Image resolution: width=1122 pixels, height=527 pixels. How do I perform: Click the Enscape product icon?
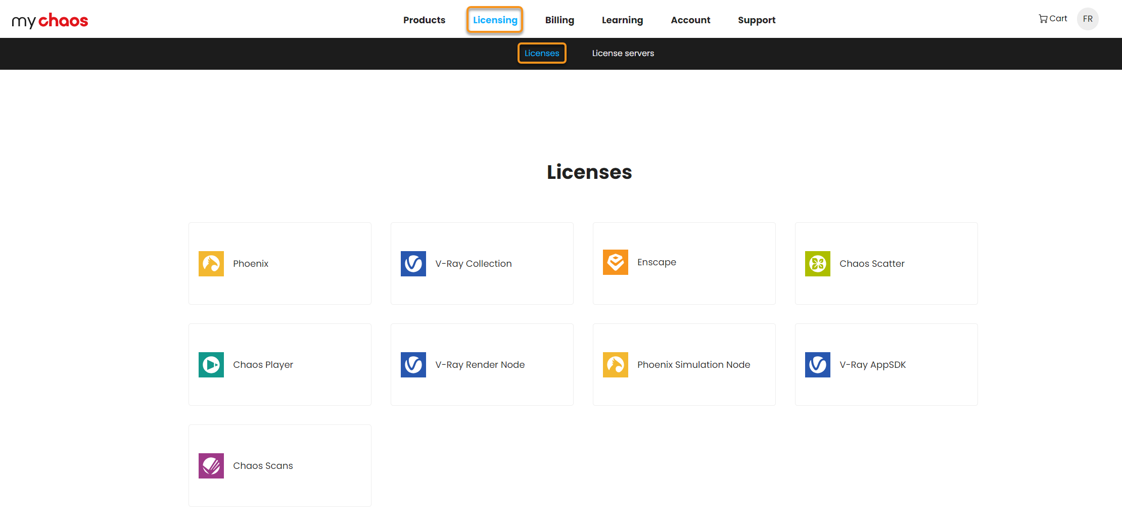pos(616,262)
